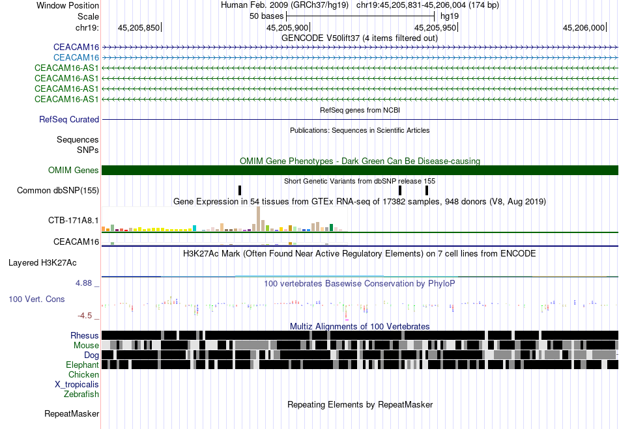Open 100 vertebrates Basewise Conservation title
This screenshot has width=619, height=429.
pyautogui.click(x=360, y=283)
